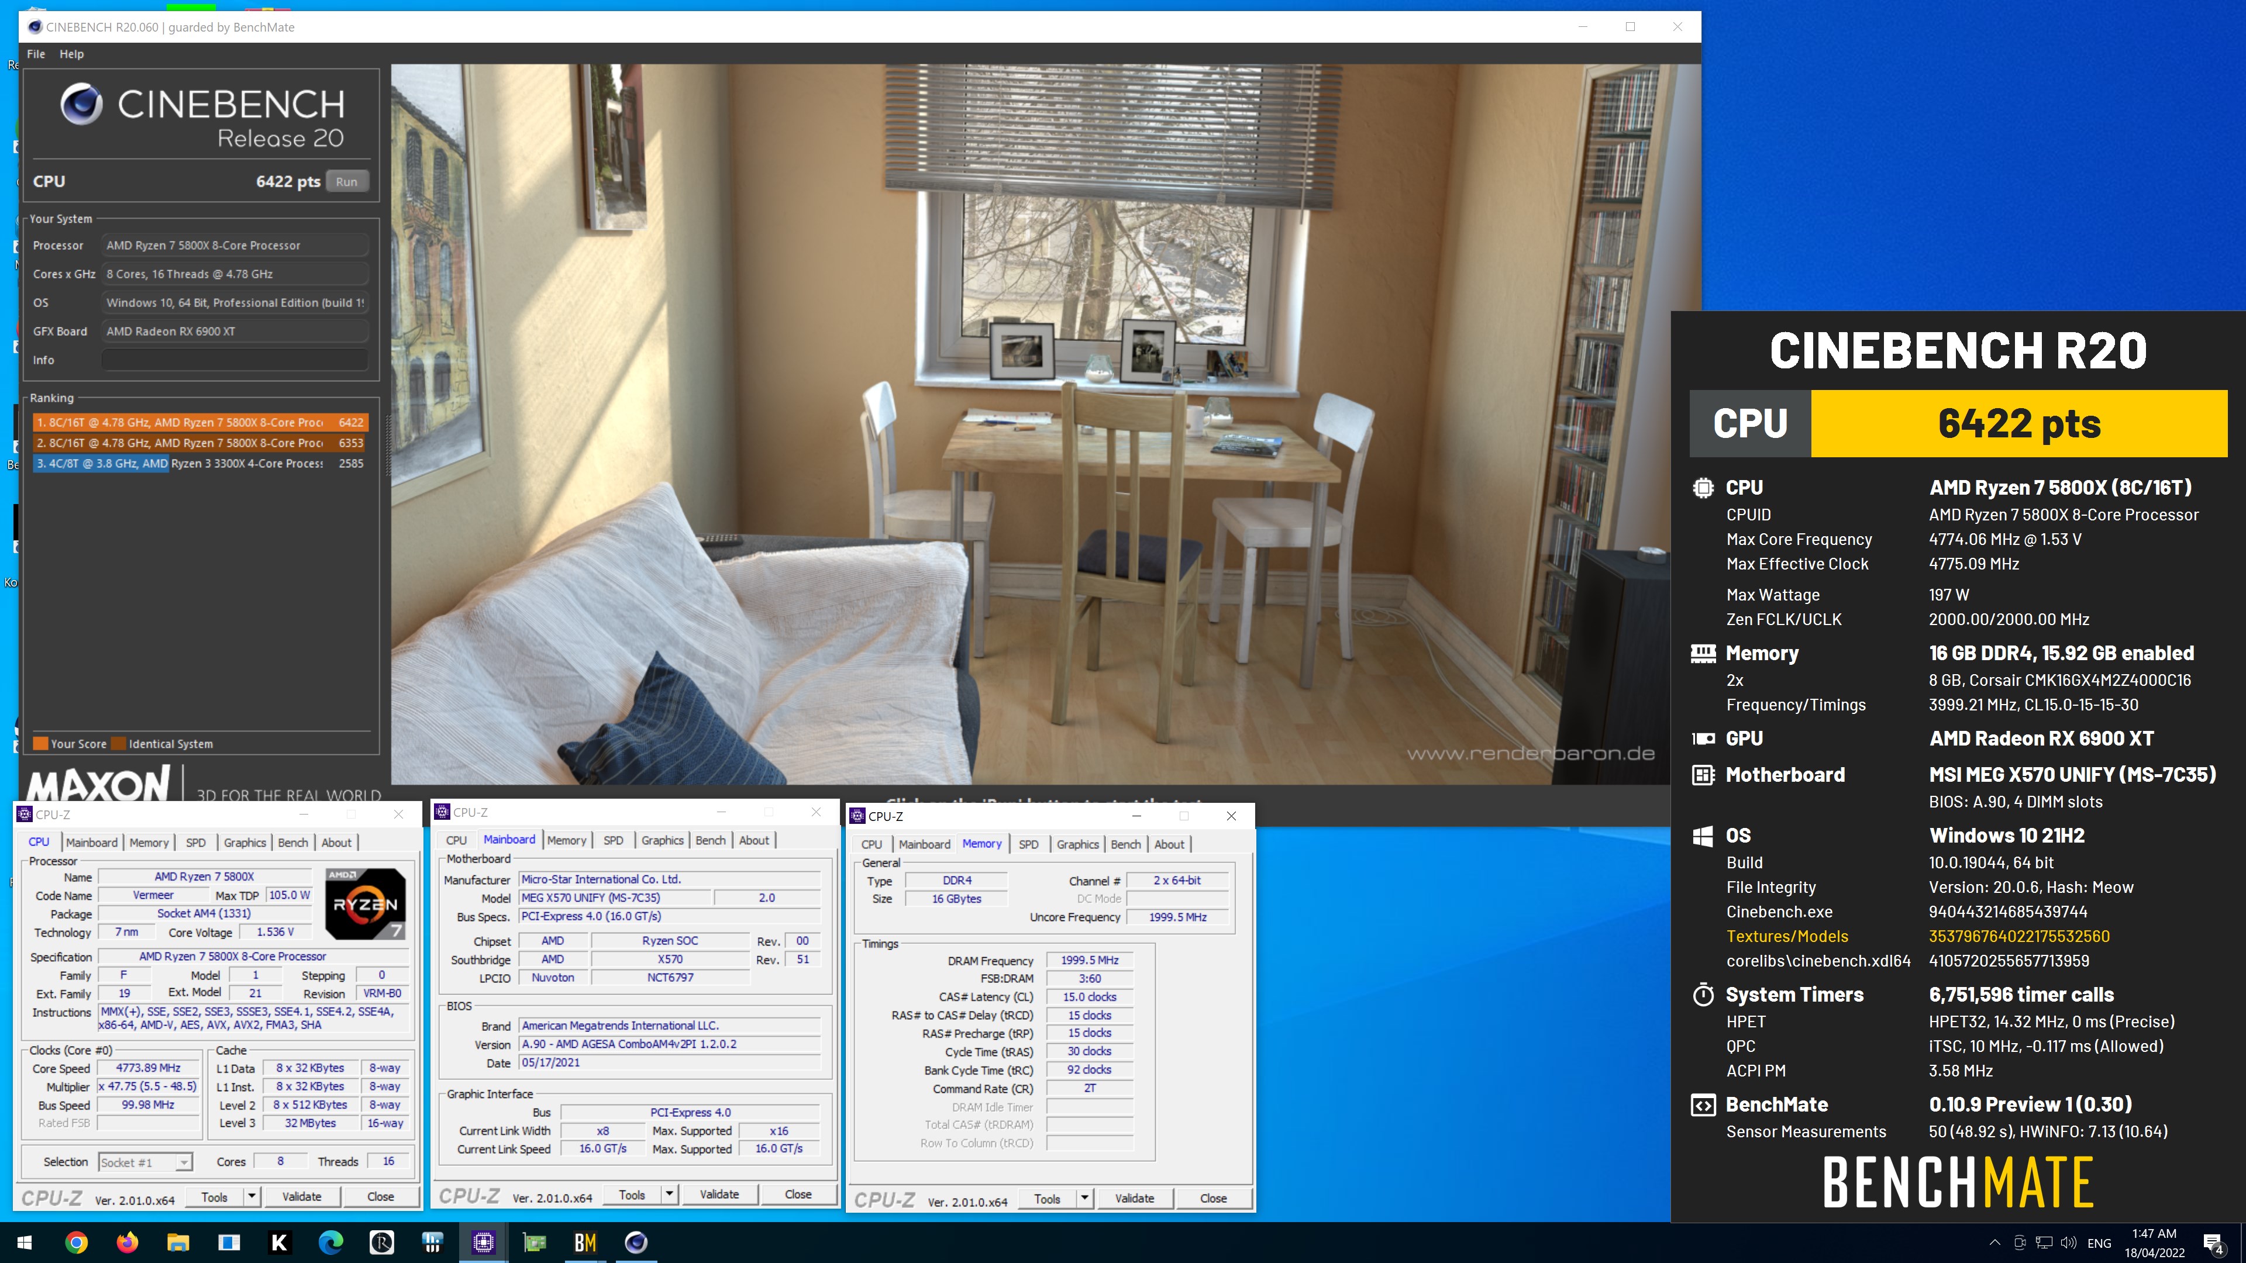The image size is (2246, 1263).
Task: Open the volume speaker tray icon
Action: tap(2068, 1243)
